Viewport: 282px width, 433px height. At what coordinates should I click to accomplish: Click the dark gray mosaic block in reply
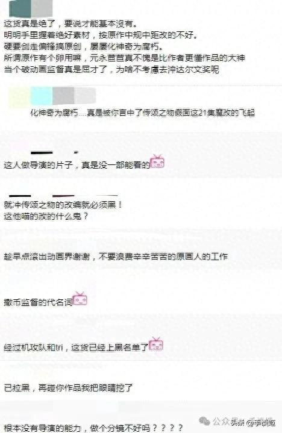pyautogui.click(x=63, y=96)
